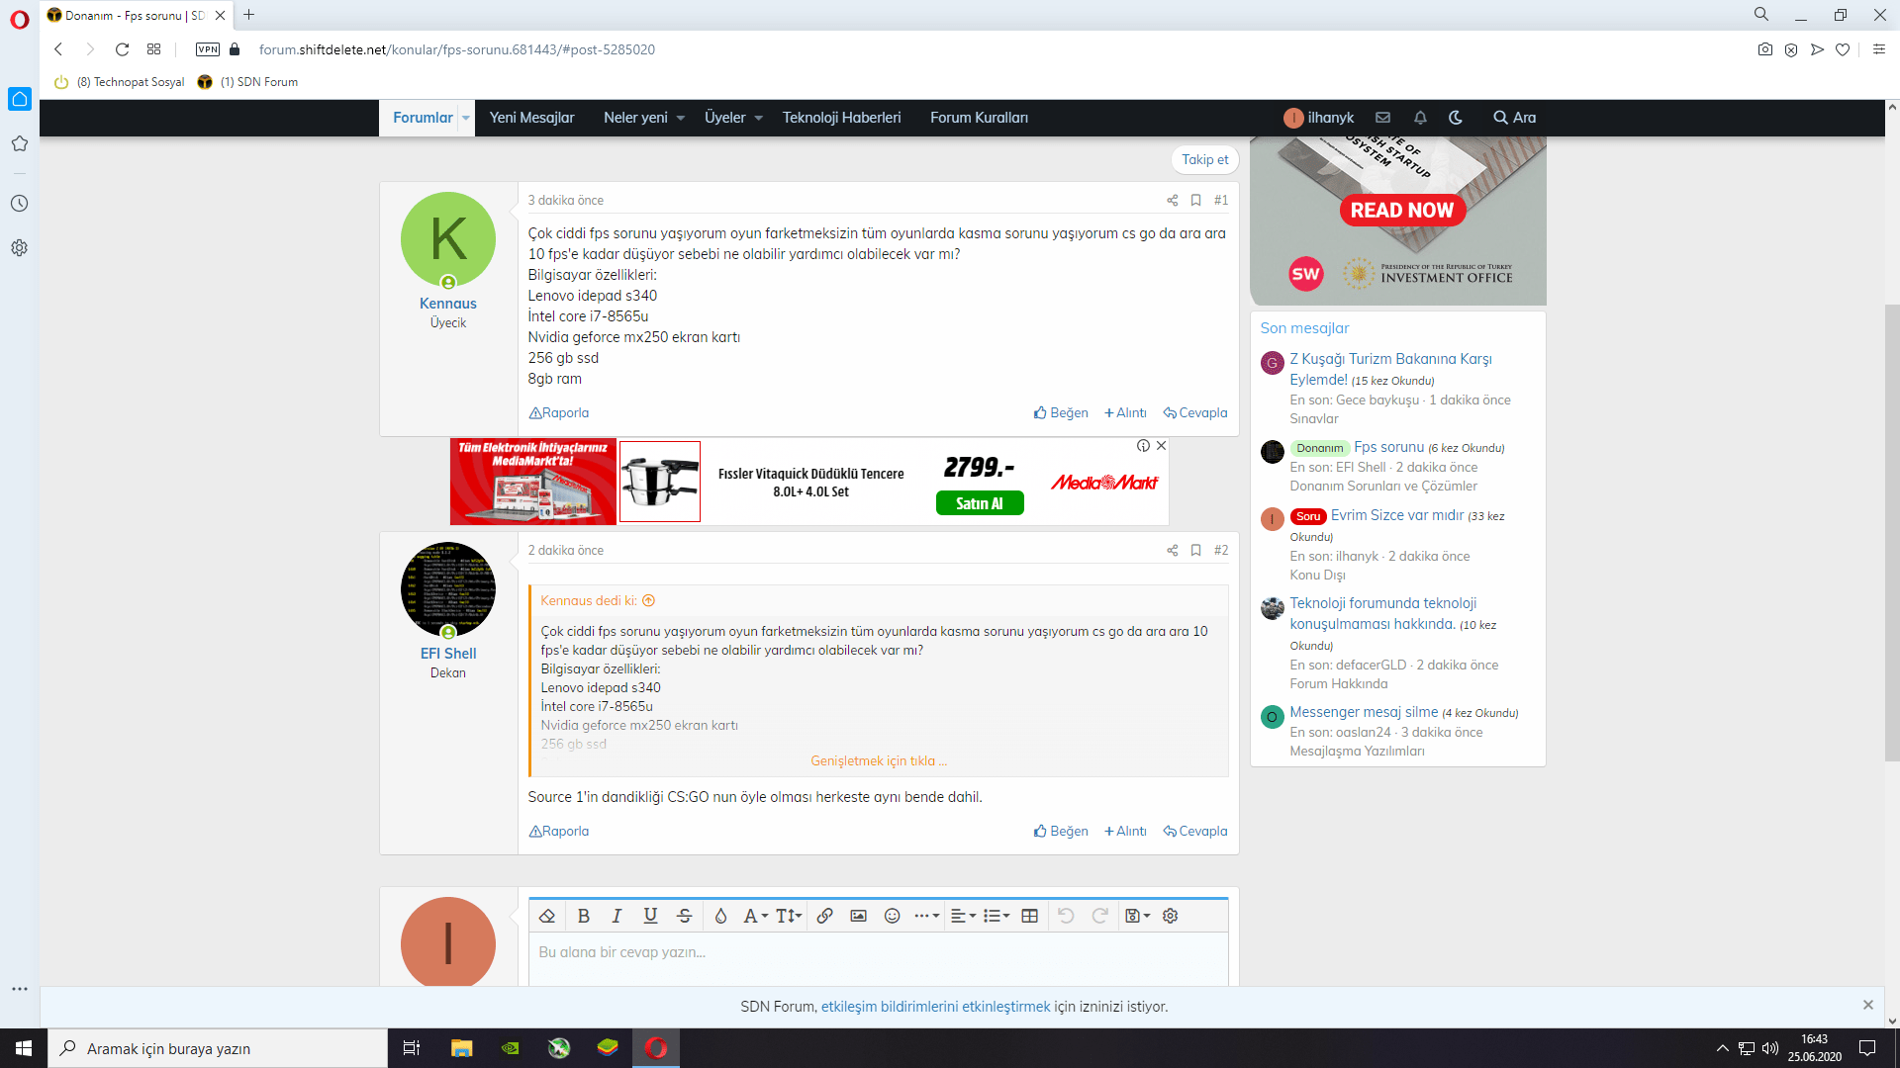This screenshot has width=1900, height=1068.
Task: Click Cevapla on EFI Shell's post
Action: click(x=1195, y=831)
